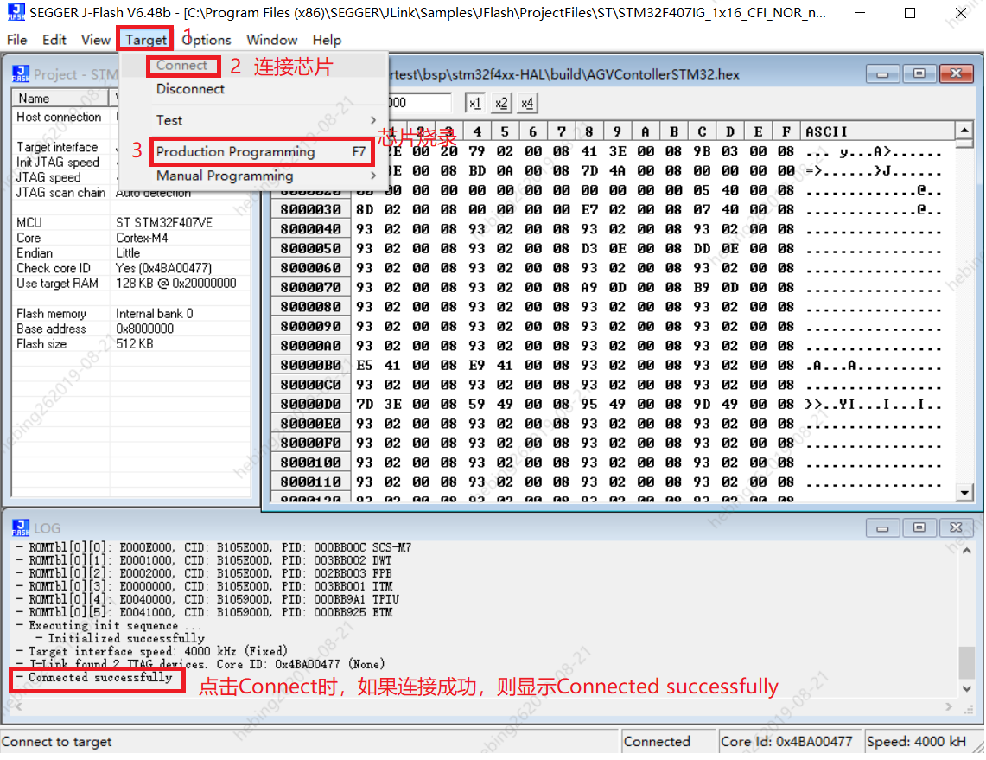This screenshot has height=760, width=986.
Task: Click hex address row 80000B0
Action: [x=310, y=366]
